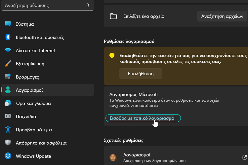Screen dimensions: 248x165
Task: Click the profile picture thumbnail in related settings
Action: [x=113, y=157]
